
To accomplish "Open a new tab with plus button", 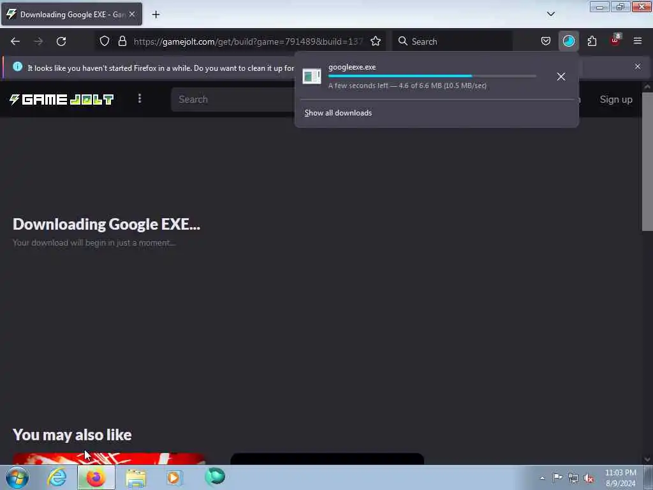I will click(156, 15).
